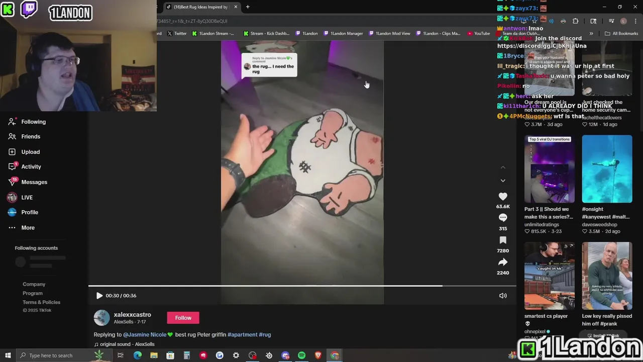Open the browser Extensions puzzle icon
Viewport: 643px width, 362px height.
pyautogui.click(x=576, y=21)
